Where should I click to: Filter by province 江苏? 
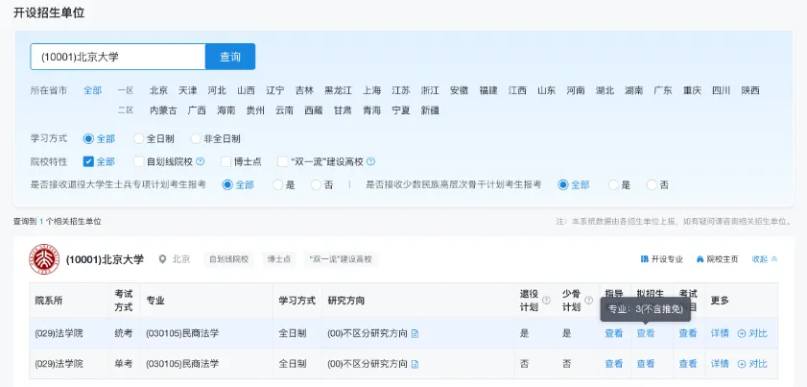[401, 90]
